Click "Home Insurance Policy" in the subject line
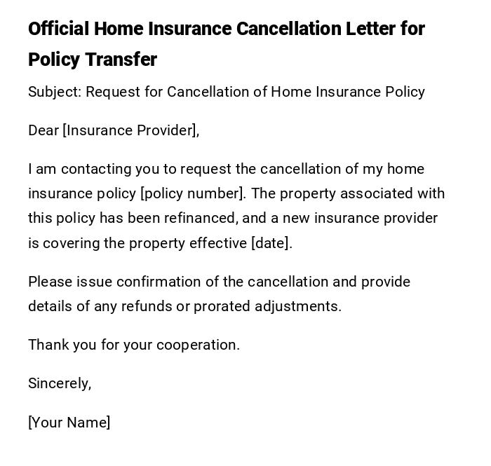The height and width of the screenshot is (466, 491). 348,92
